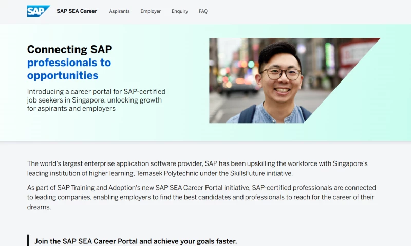
Task: Open the FAQ navigation link
Action: click(x=203, y=11)
